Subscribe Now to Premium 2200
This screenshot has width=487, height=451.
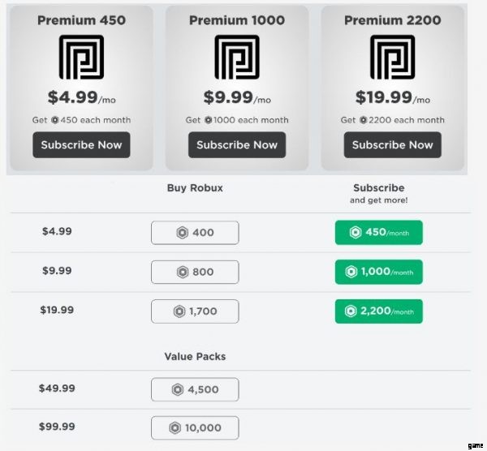tap(392, 145)
